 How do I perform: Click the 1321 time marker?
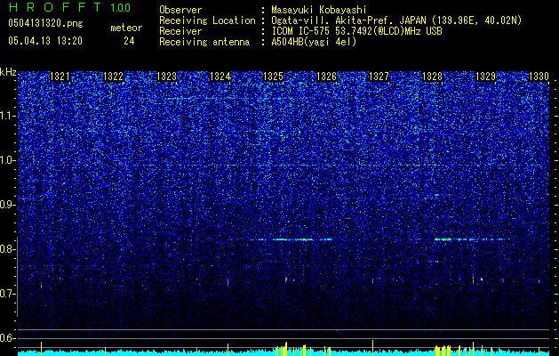[x=60, y=77]
